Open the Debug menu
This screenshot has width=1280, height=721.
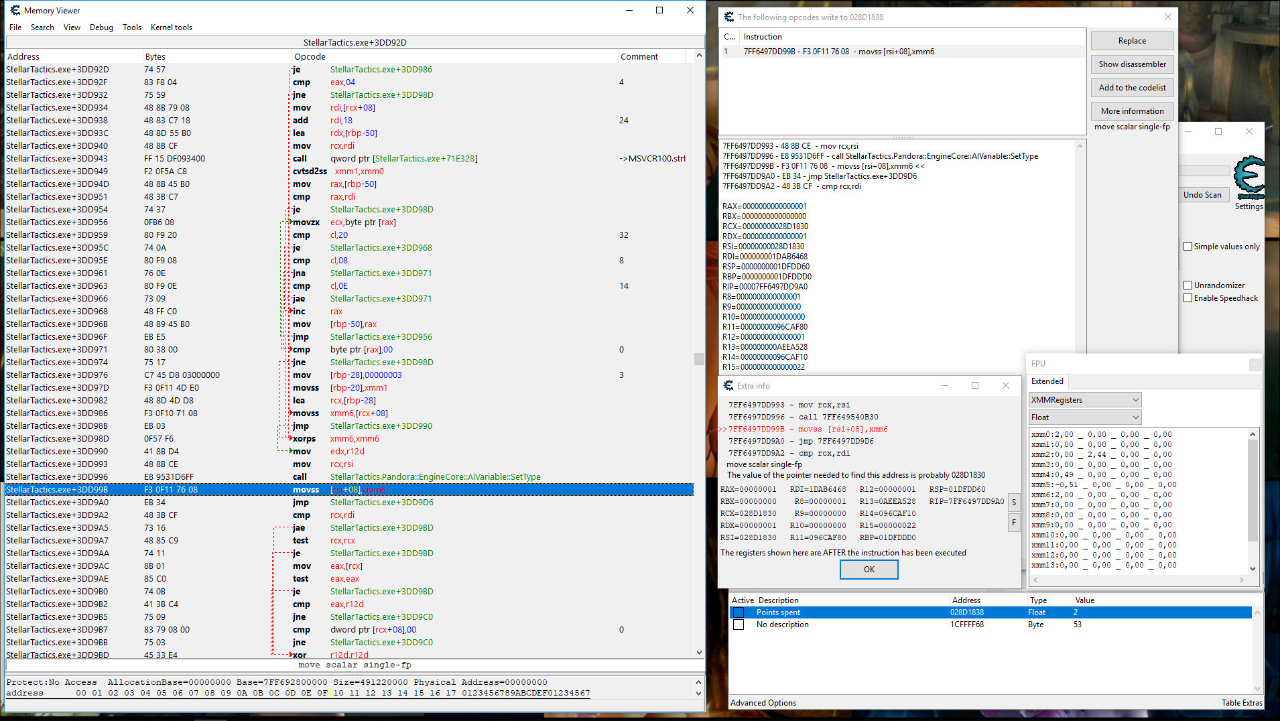(101, 27)
